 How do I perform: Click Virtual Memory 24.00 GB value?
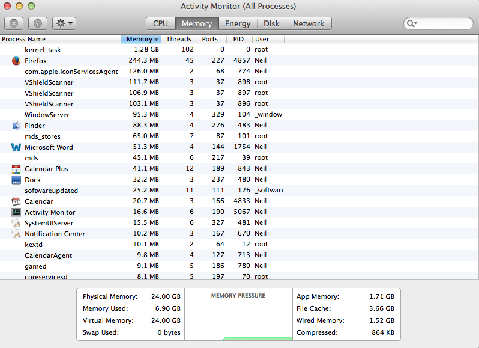click(x=166, y=320)
